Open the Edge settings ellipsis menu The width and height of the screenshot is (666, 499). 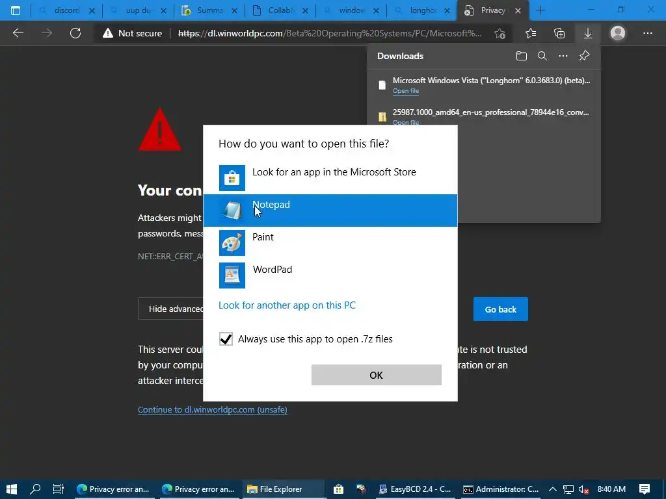click(x=647, y=33)
